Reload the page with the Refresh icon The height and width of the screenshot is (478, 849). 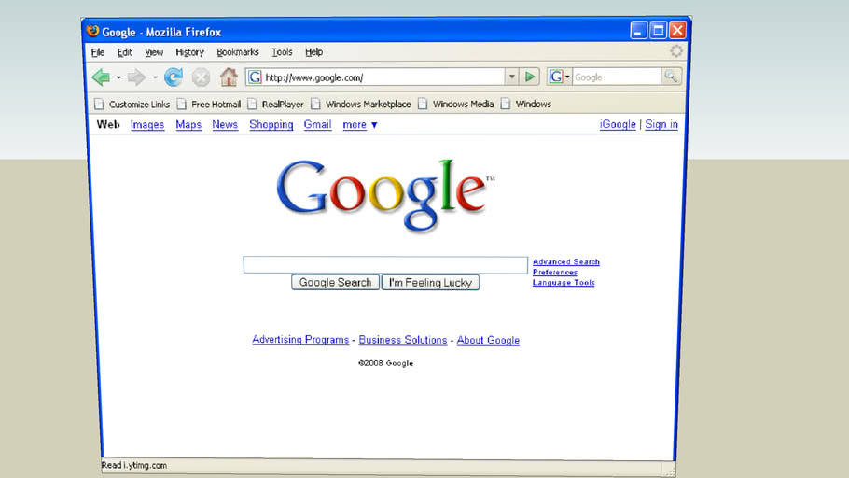(x=174, y=77)
